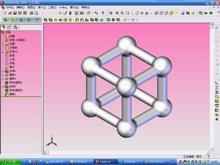Screen dimensions: 220x165
Task: Click the Windows 开始 Start button
Action: 10,161
